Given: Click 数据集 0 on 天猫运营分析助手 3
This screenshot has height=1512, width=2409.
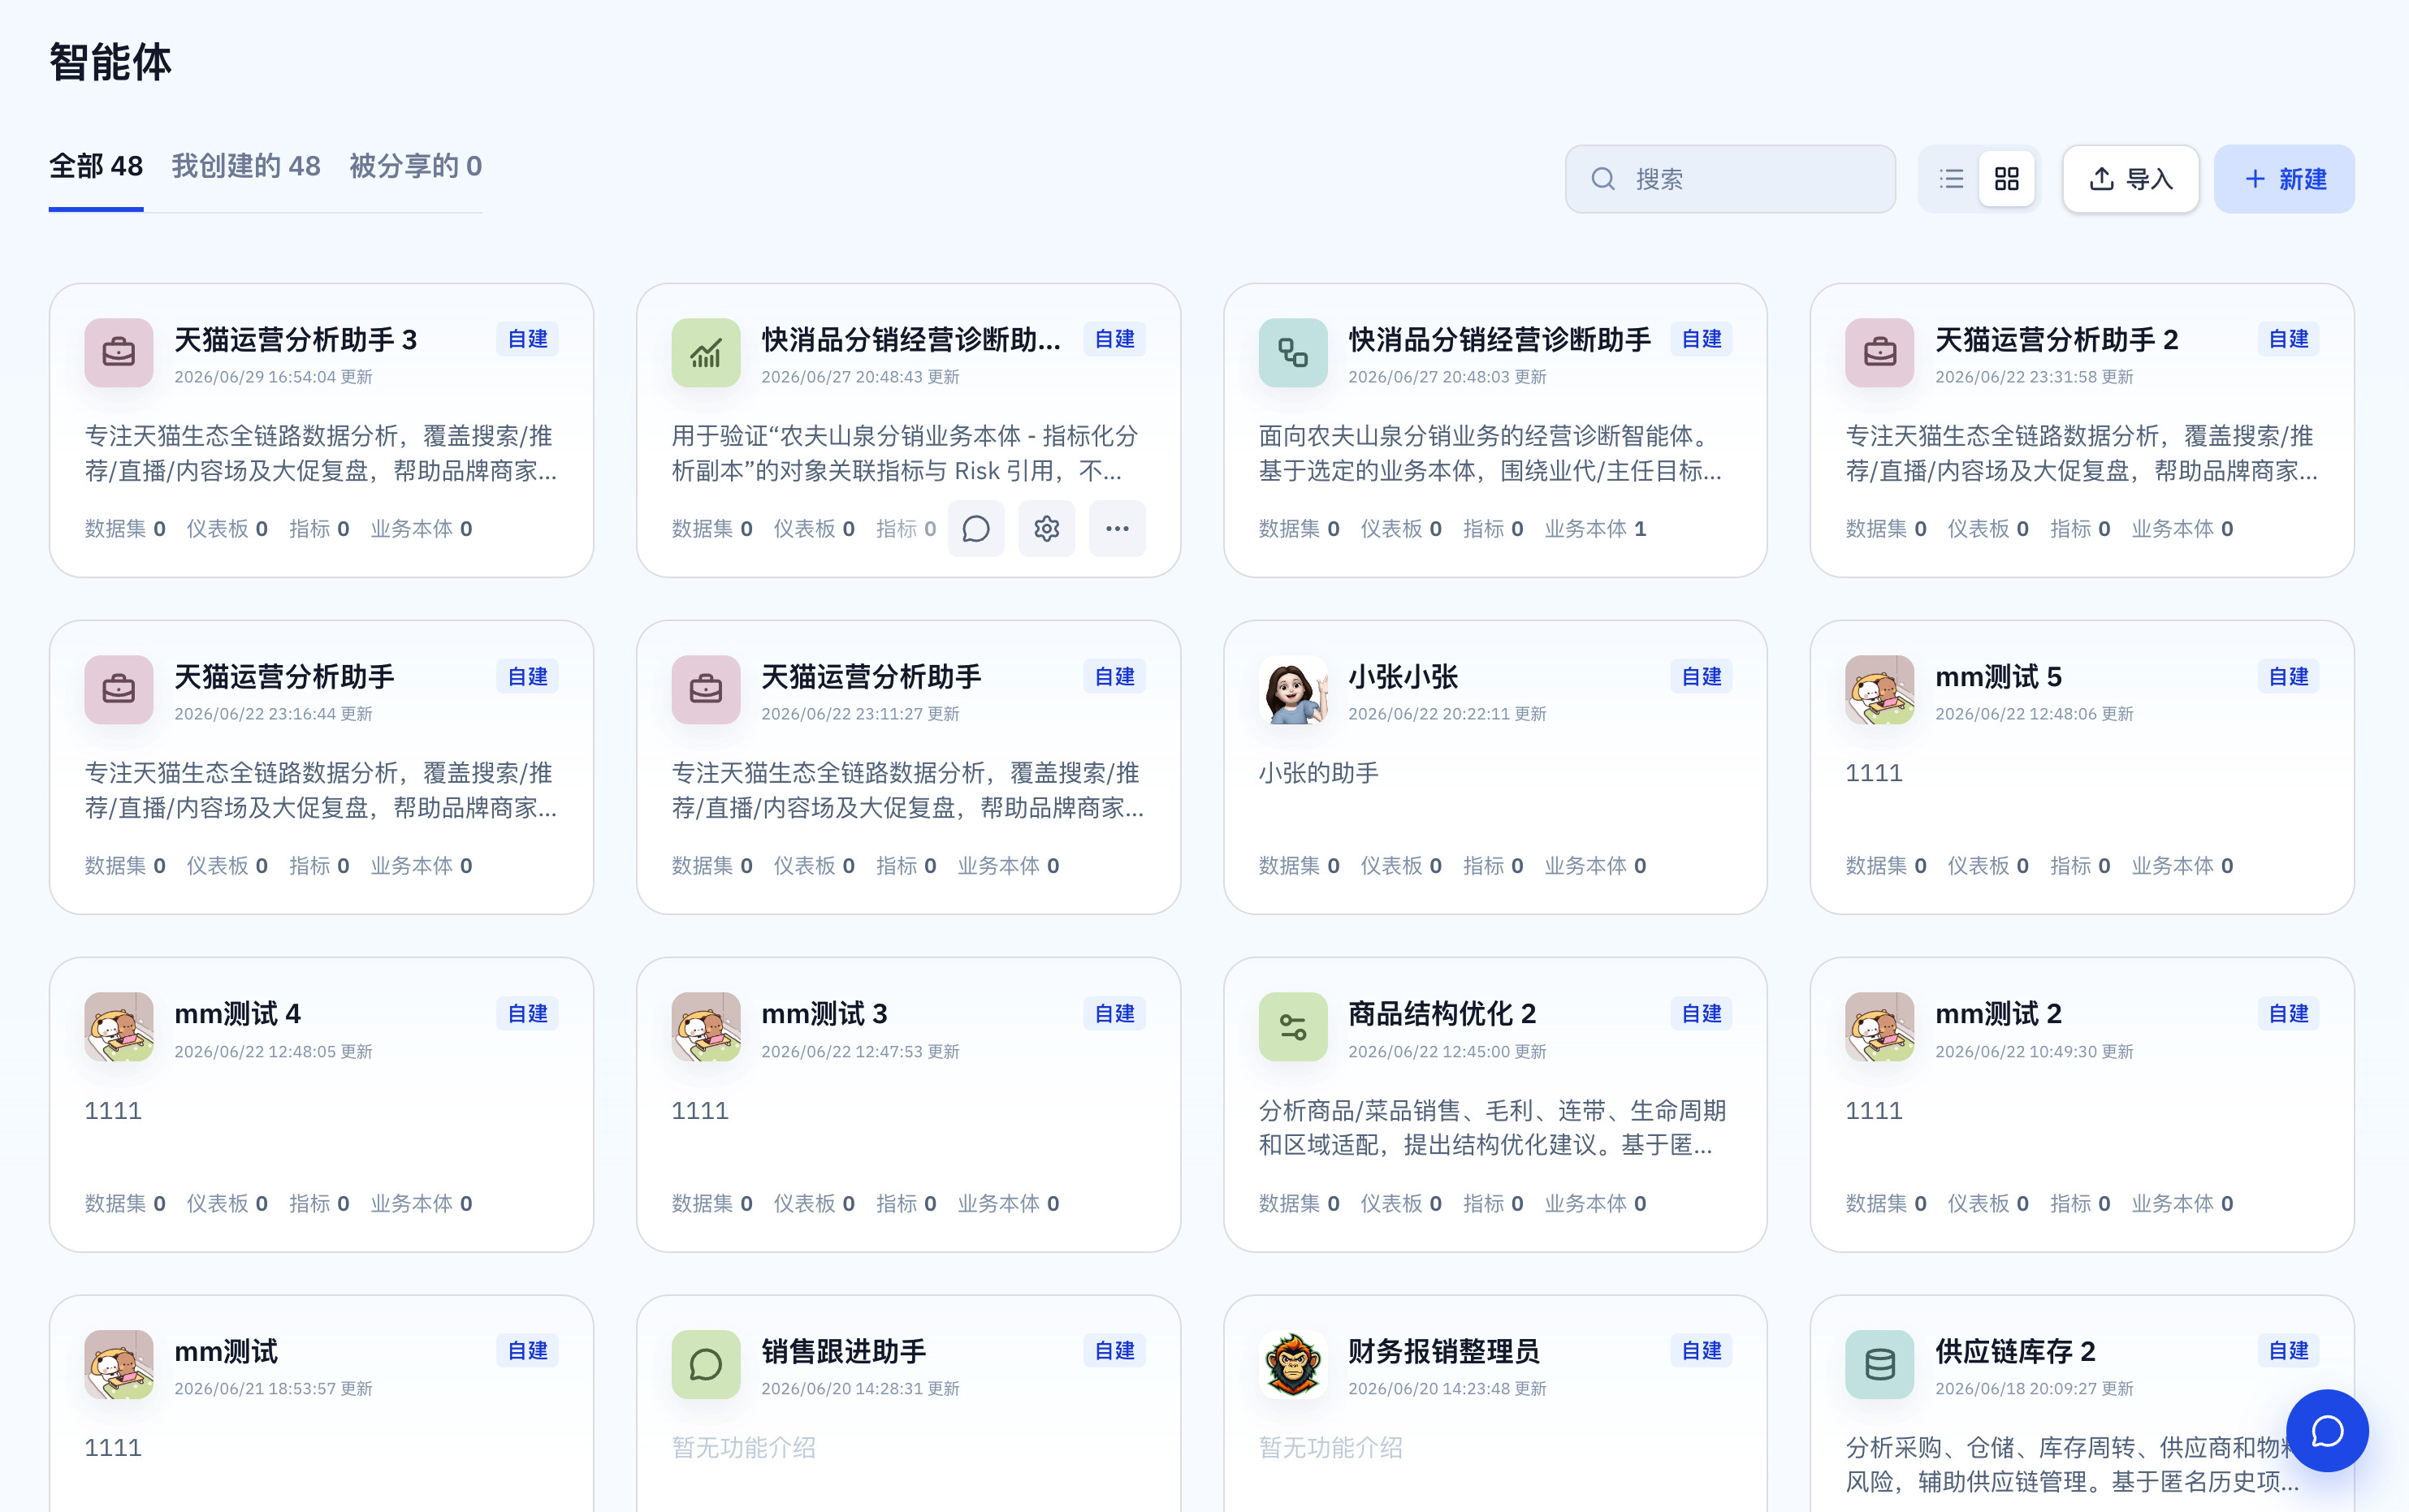Looking at the screenshot, I should [125, 529].
